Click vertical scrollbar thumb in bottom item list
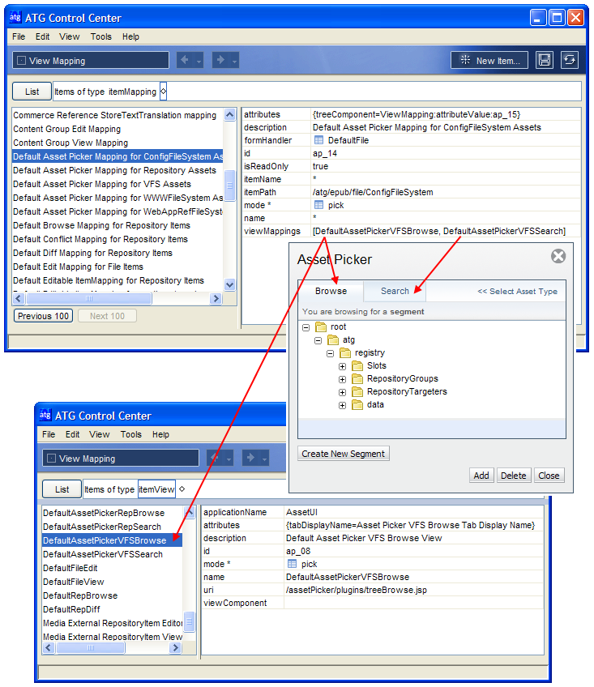This screenshot has width=594, height=687. click(190, 621)
